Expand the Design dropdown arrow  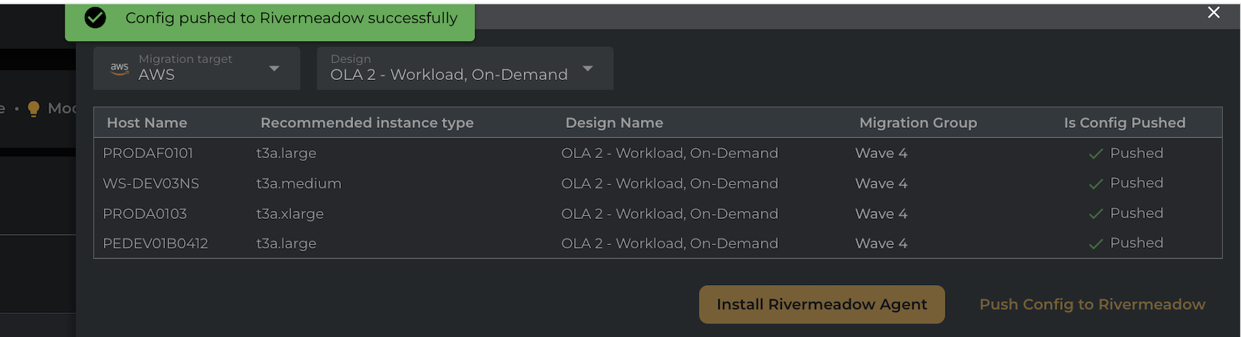pyautogui.click(x=588, y=68)
